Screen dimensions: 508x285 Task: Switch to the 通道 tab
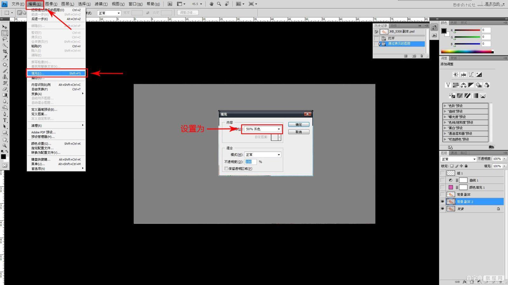coord(454,153)
